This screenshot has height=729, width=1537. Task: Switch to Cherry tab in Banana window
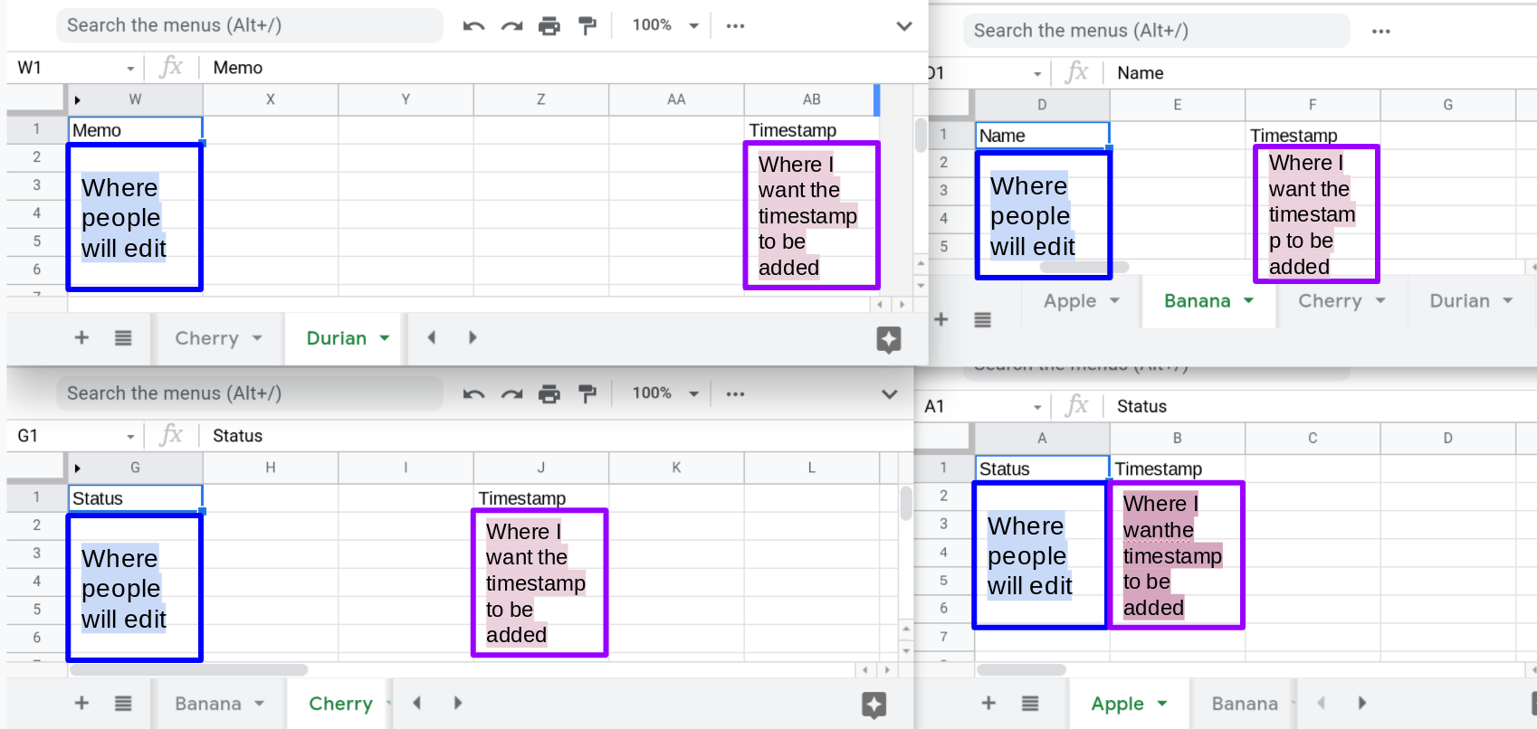click(1330, 301)
